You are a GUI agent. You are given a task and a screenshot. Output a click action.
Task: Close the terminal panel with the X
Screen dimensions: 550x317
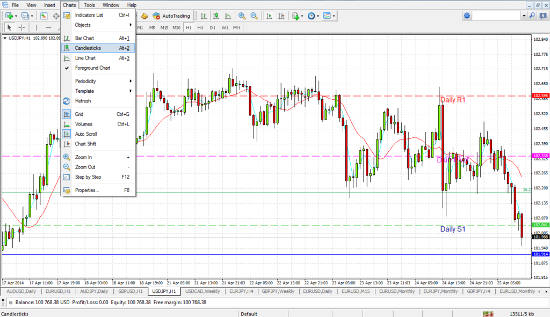pyautogui.click(x=3, y=300)
